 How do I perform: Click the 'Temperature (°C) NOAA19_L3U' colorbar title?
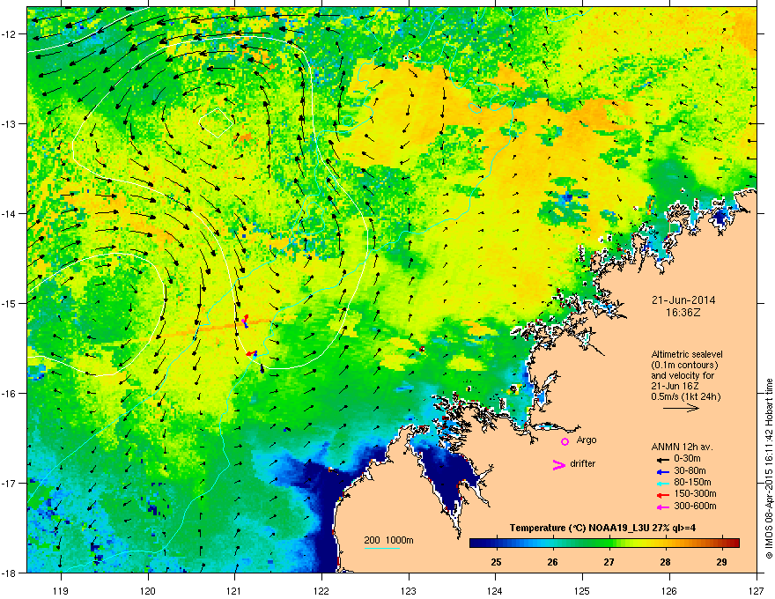pos(602,528)
